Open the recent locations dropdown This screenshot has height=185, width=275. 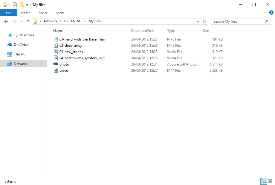(22, 21)
